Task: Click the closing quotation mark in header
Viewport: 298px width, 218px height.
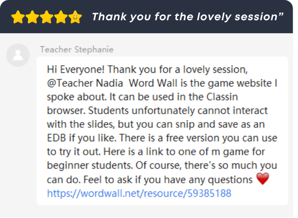Action: point(281,14)
